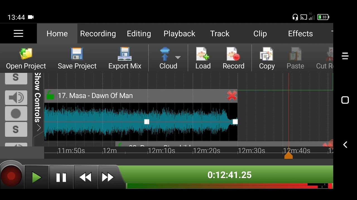Switch to the Clip tab

pos(260,34)
